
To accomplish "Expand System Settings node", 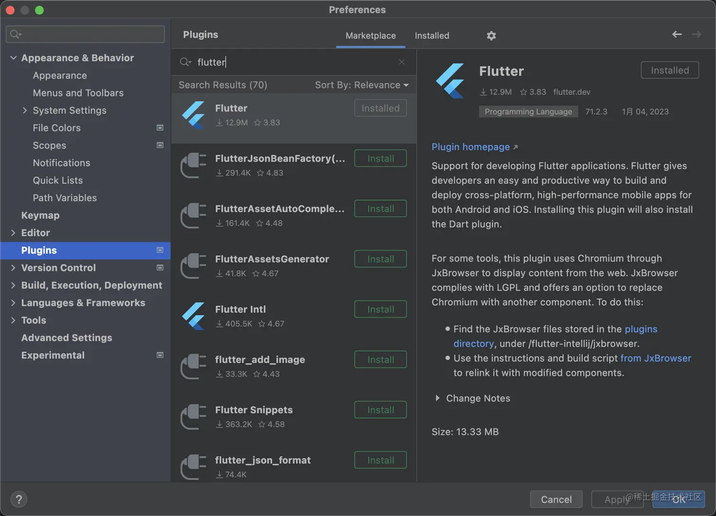I will pos(25,110).
